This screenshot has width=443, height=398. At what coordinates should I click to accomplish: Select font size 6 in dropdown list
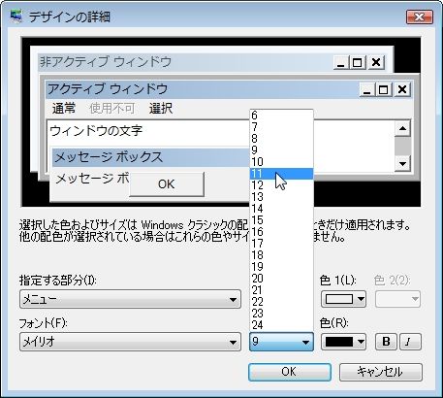coord(281,116)
